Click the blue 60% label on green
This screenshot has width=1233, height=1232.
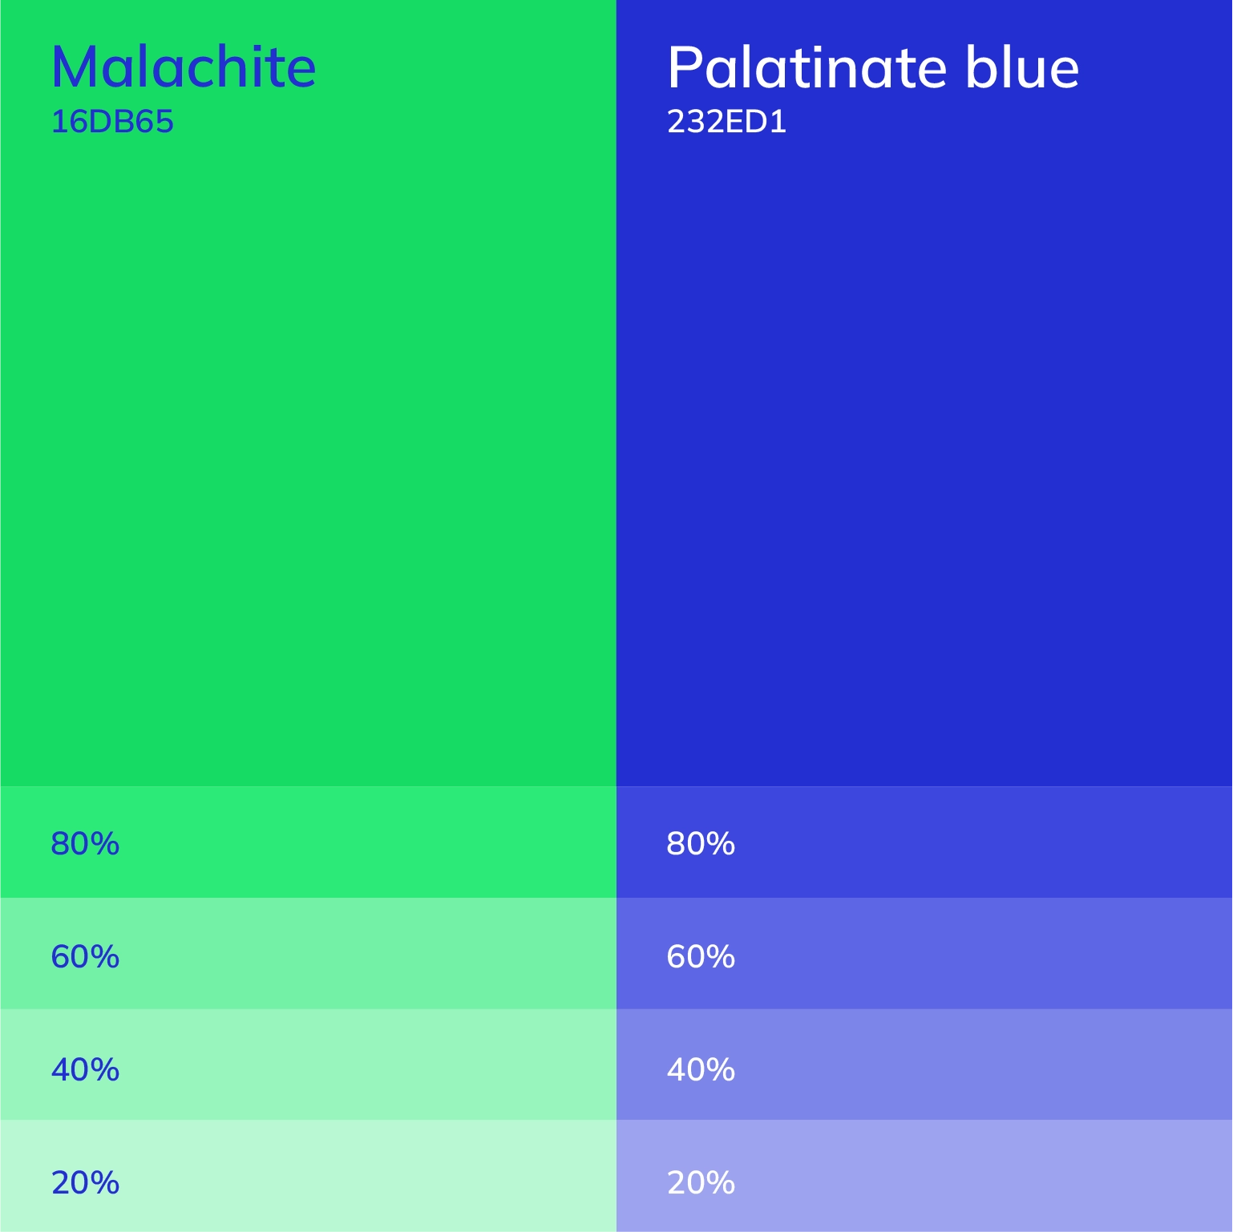click(x=85, y=957)
